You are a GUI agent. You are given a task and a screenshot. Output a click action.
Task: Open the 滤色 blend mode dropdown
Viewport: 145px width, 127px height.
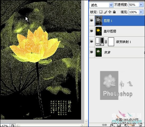[x=101, y=5]
